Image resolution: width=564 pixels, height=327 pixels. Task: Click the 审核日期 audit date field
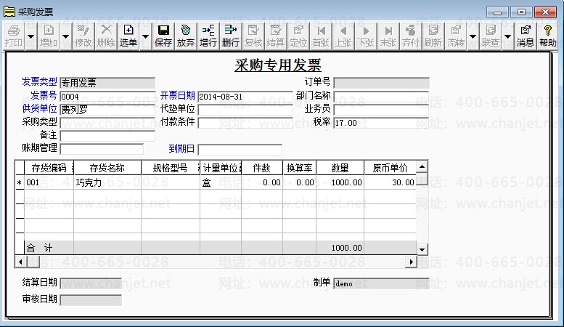tap(91, 300)
